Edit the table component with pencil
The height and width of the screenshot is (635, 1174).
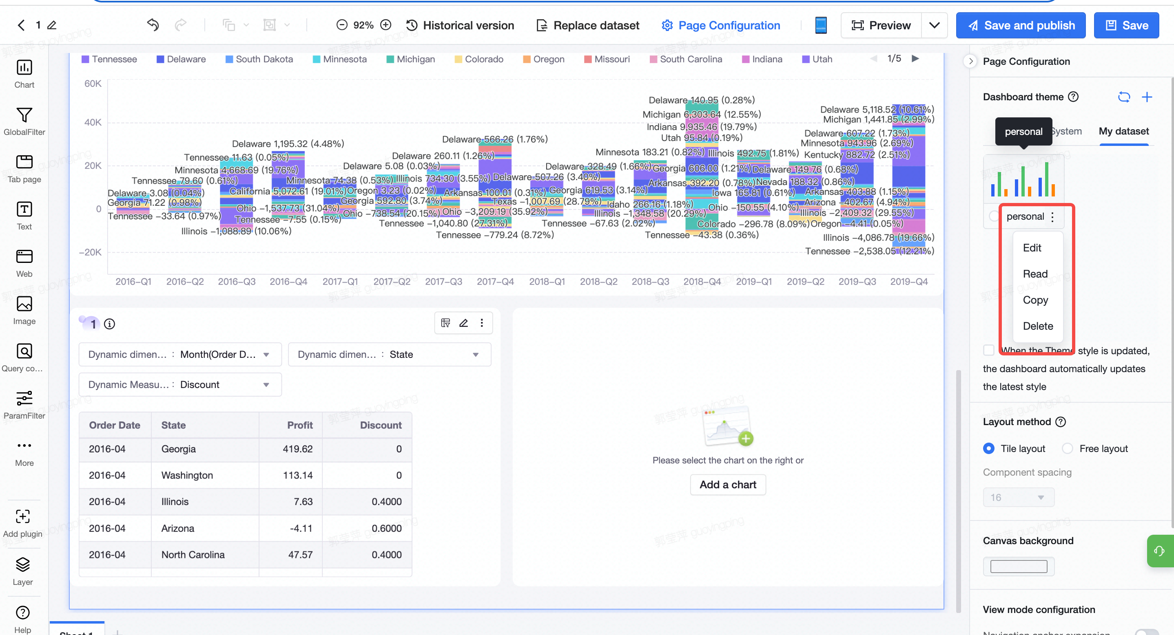(x=463, y=323)
